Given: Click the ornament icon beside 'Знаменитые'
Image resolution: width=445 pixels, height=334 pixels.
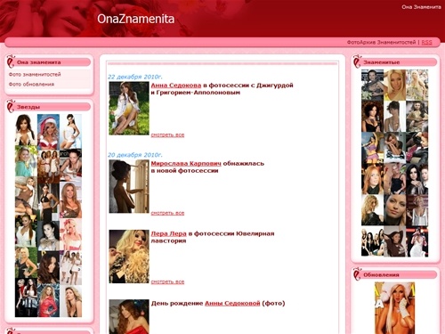Looking at the screenshot, I should pos(357,61).
